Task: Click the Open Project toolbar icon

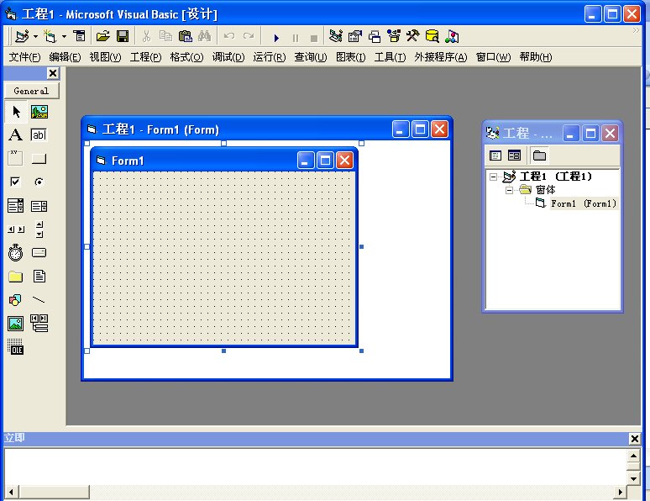Action: 102,36
